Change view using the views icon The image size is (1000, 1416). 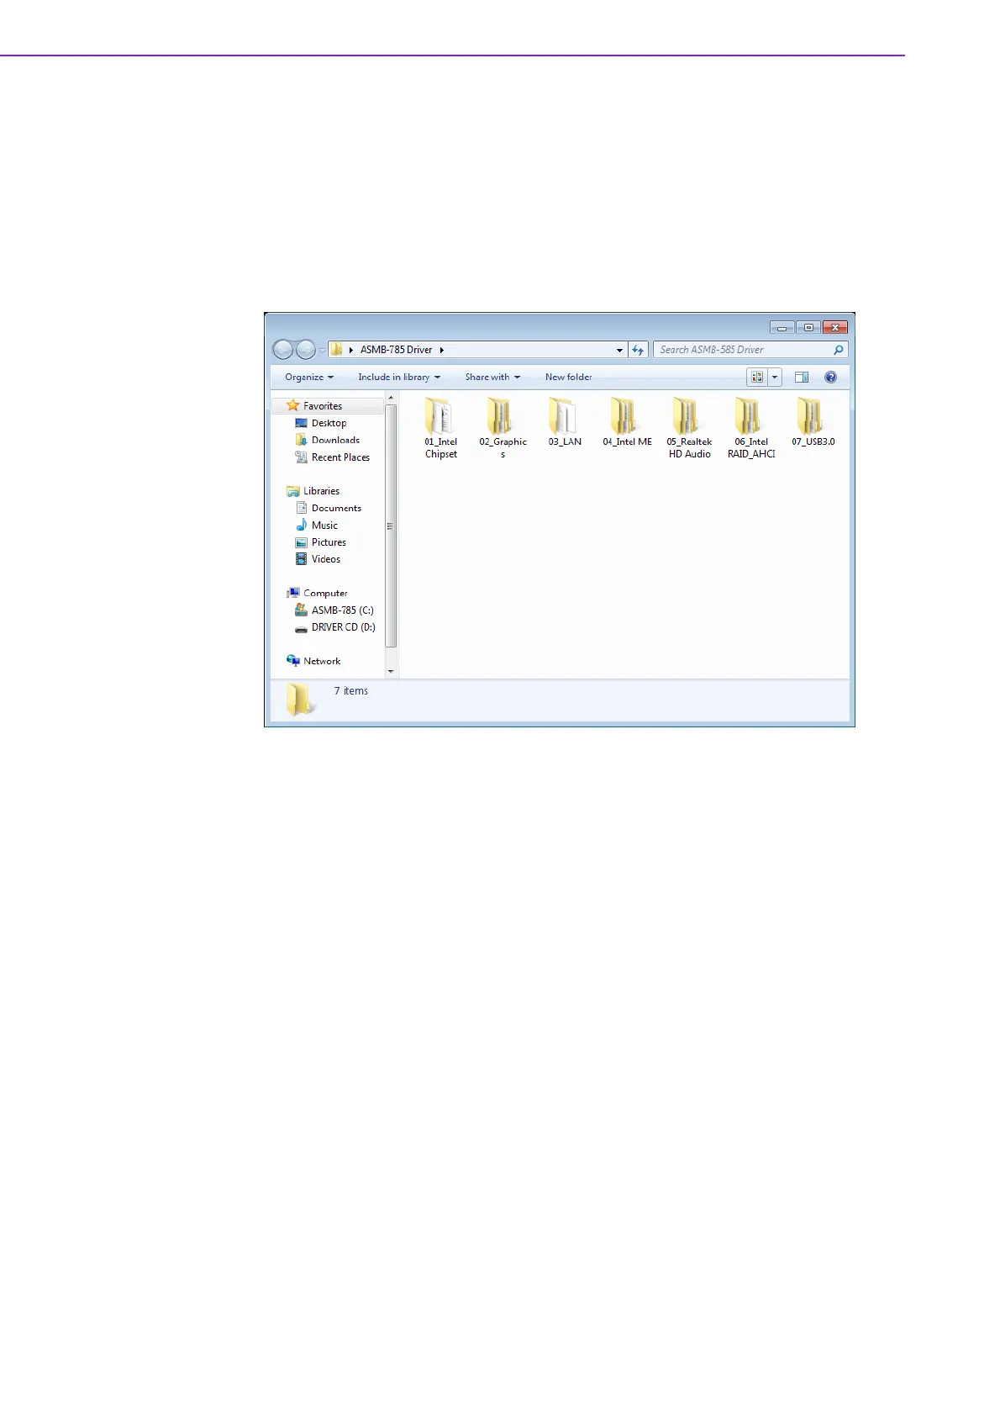click(x=757, y=378)
